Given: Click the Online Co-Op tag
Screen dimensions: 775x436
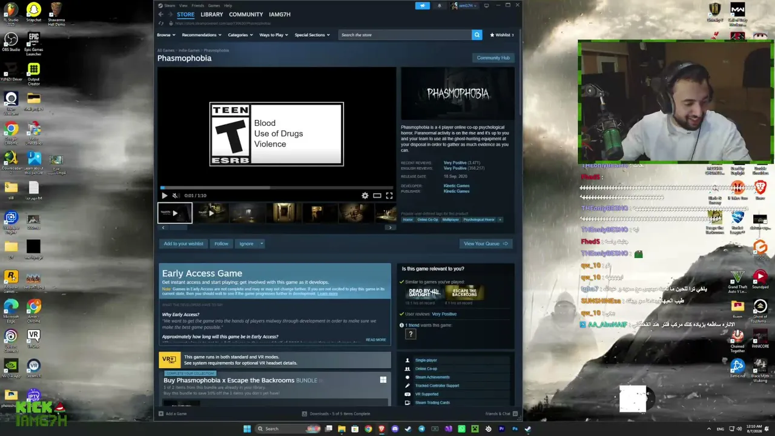Looking at the screenshot, I should 427,219.
